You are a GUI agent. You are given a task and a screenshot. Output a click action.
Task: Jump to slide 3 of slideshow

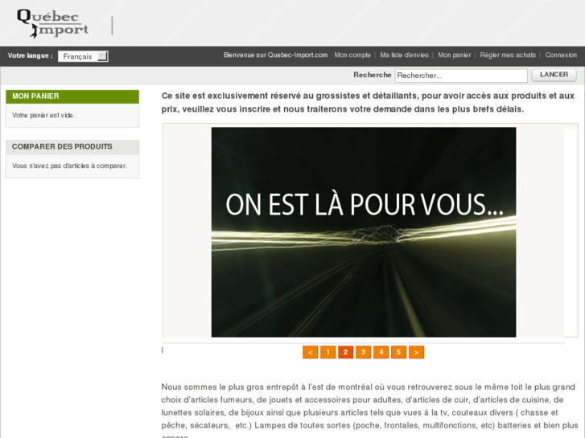click(x=363, y=352)
